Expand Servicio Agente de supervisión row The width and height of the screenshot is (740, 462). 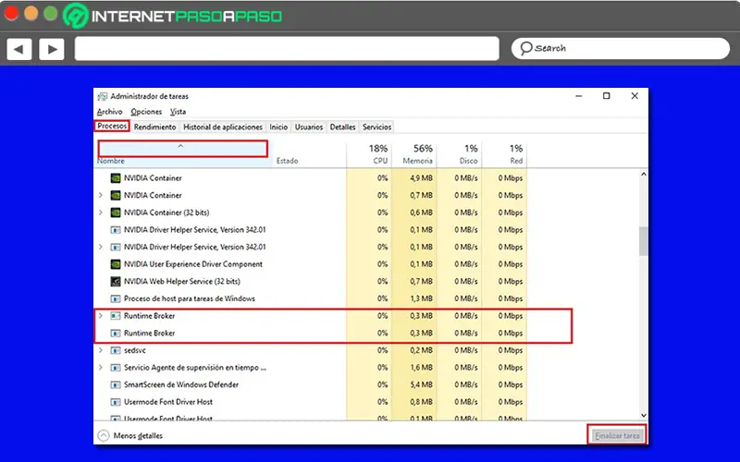[100, 368]
